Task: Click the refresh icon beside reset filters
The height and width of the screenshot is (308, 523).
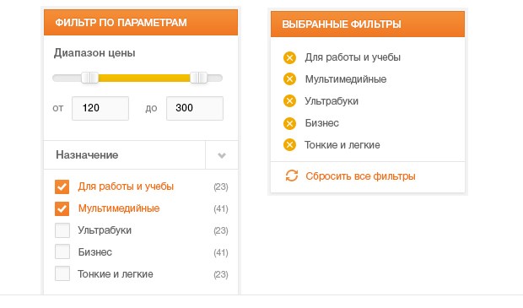Action: coord(292,176)
